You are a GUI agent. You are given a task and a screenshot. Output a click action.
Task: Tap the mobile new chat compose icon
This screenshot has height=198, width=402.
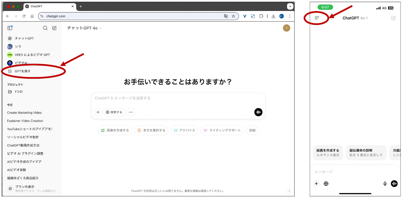[393, 18]
